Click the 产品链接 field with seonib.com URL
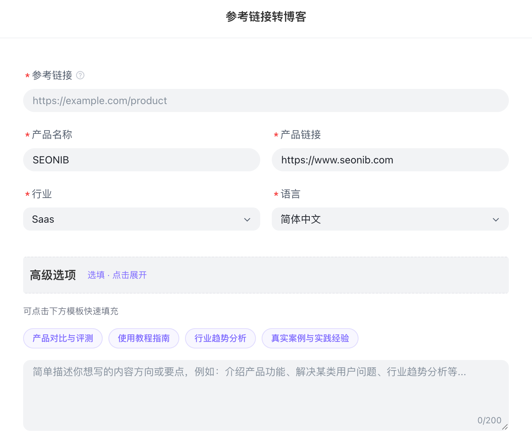This screenshot has width=532, height=441. 390,160
